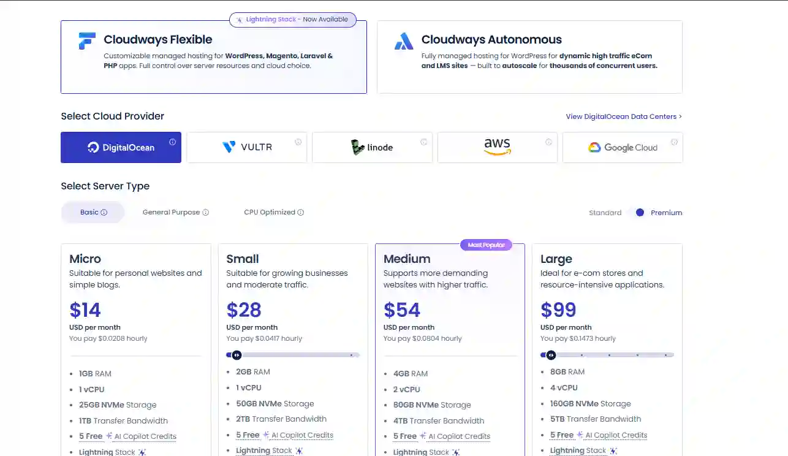Click Lightning Stack link in Small plan
The image size is (788, 456).
click(x=264, y=450)
